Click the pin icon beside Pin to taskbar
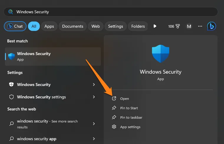 tap(114, 117)
